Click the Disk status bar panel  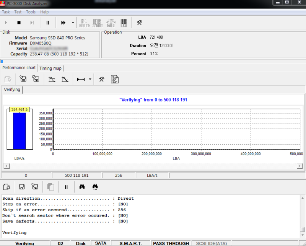tap(81, 243)
